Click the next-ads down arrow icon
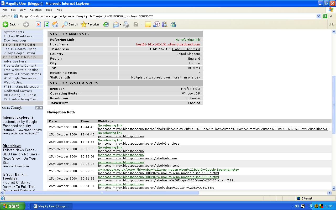This screenshot has height=210, width=336. point(41,108)
